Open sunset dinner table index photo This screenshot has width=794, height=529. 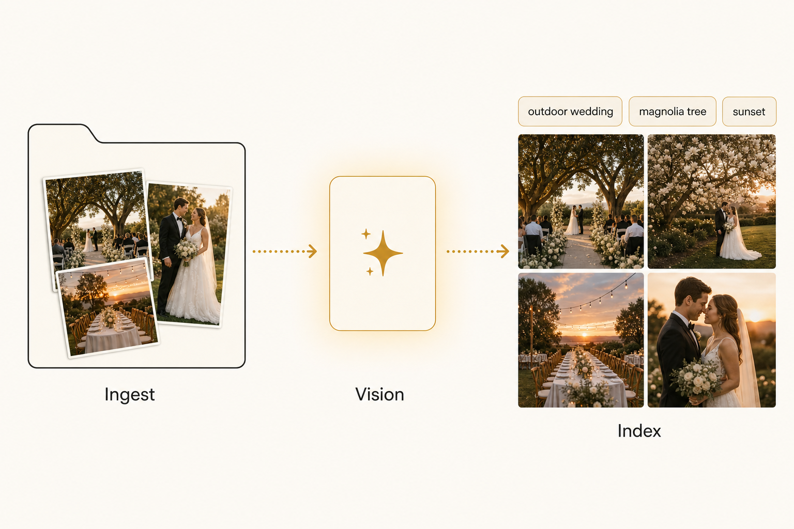point(581,340)
